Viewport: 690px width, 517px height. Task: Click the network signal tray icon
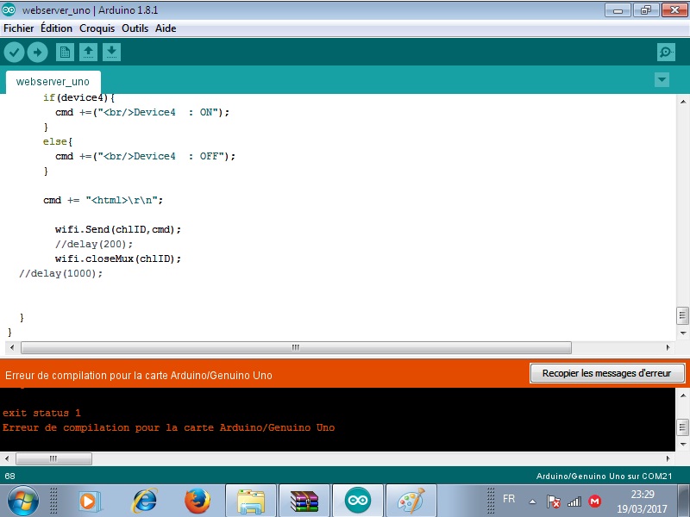tap(574, 501)
